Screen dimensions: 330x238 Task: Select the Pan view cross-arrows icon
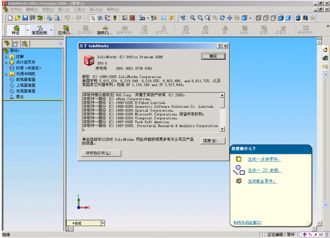230,18
